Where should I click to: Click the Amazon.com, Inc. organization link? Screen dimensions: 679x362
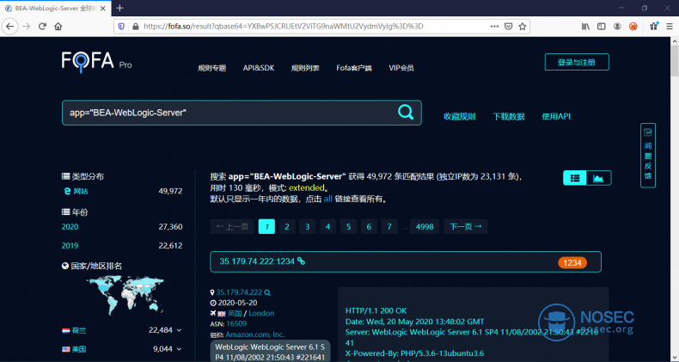pos(254,334)
